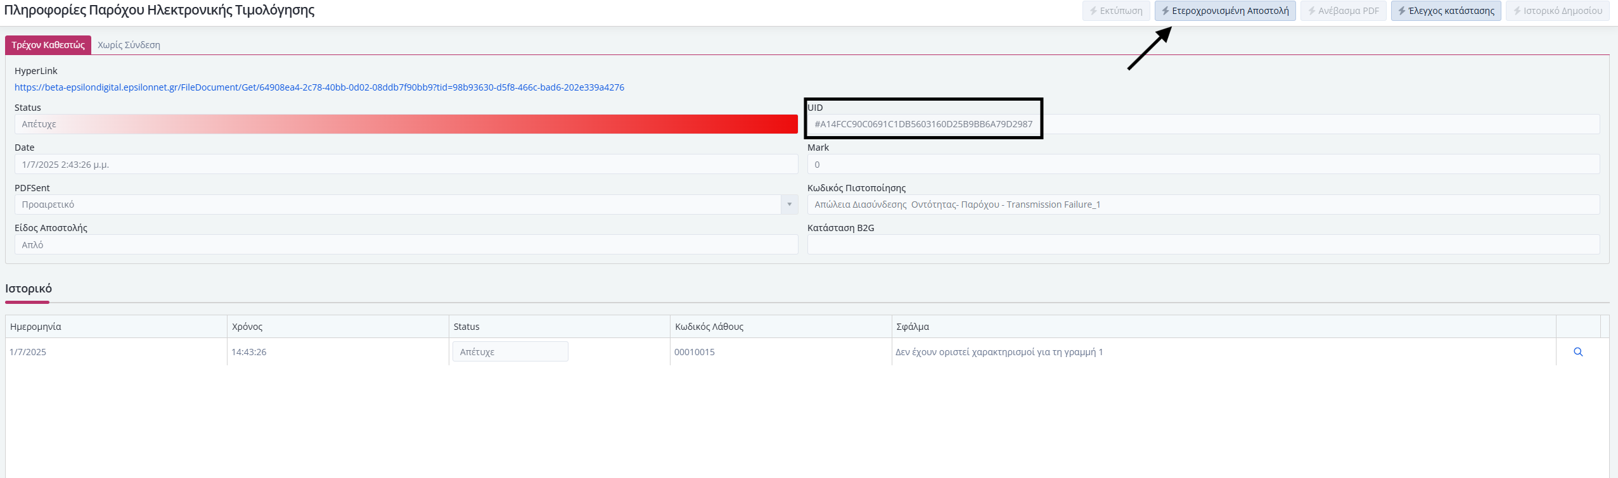Screen dimensions: 1618x478
Task: Switch to Χωρίς Σύνδεση tab
Action: pos(129,45)
